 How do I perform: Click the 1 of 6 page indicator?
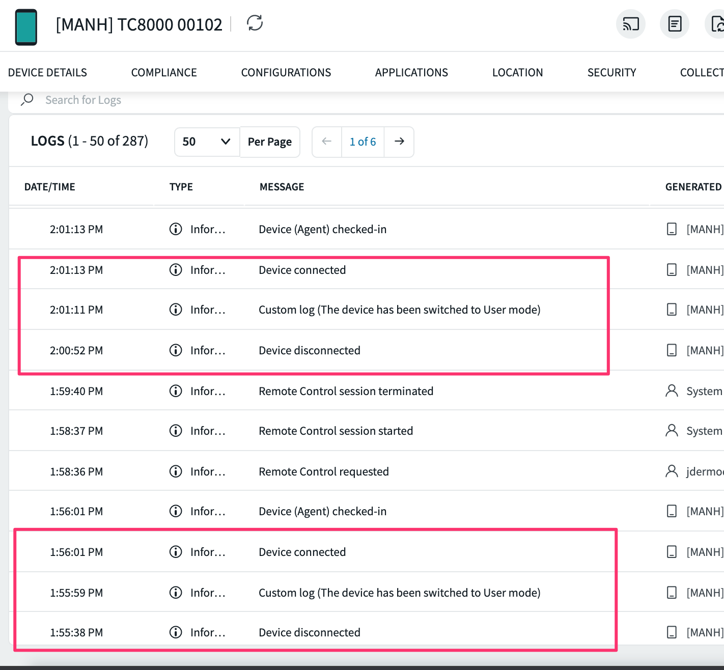tap(363, 142)
